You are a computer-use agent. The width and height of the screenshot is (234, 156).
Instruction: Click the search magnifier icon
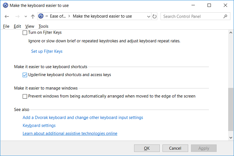click(225, 16)
